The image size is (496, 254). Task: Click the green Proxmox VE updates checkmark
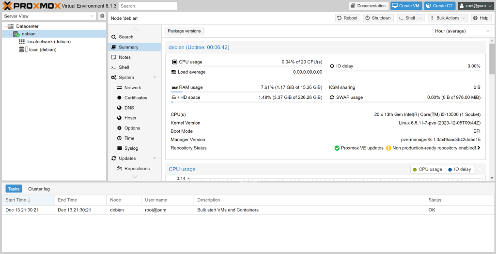[x=337, y=148]
